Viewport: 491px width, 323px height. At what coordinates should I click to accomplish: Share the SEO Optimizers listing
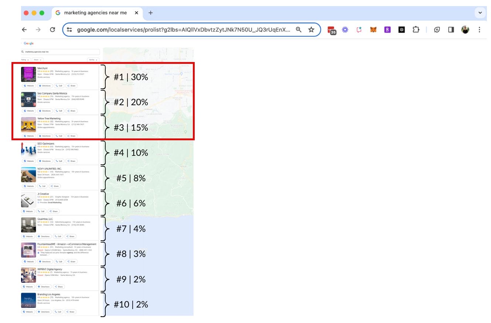click(71, 161)
